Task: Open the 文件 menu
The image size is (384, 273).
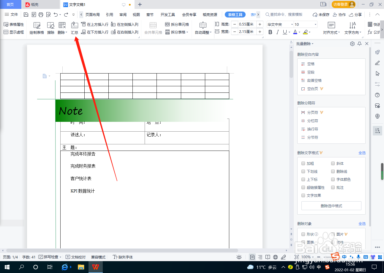Action: [12, 15]
